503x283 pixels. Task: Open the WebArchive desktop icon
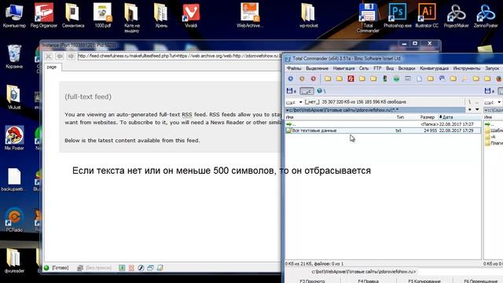[250, 15]
